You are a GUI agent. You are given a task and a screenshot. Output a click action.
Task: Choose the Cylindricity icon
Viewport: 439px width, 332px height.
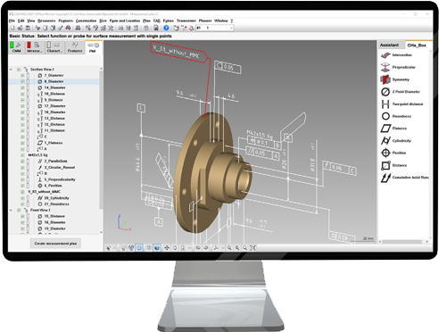385,140
